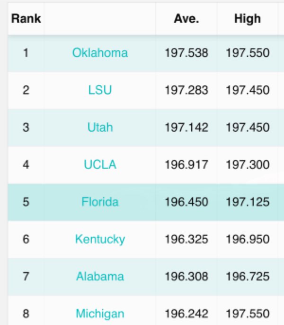The width and height of the screenshot is (284, 325).
Task: Click the Kentucky team link
Action: click(x=100, y=239)
